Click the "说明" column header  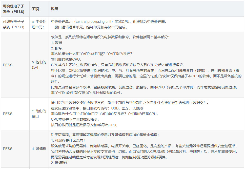(54, 9)
